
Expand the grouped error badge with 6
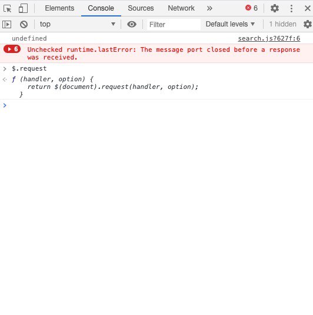click(x=12, y=49)
